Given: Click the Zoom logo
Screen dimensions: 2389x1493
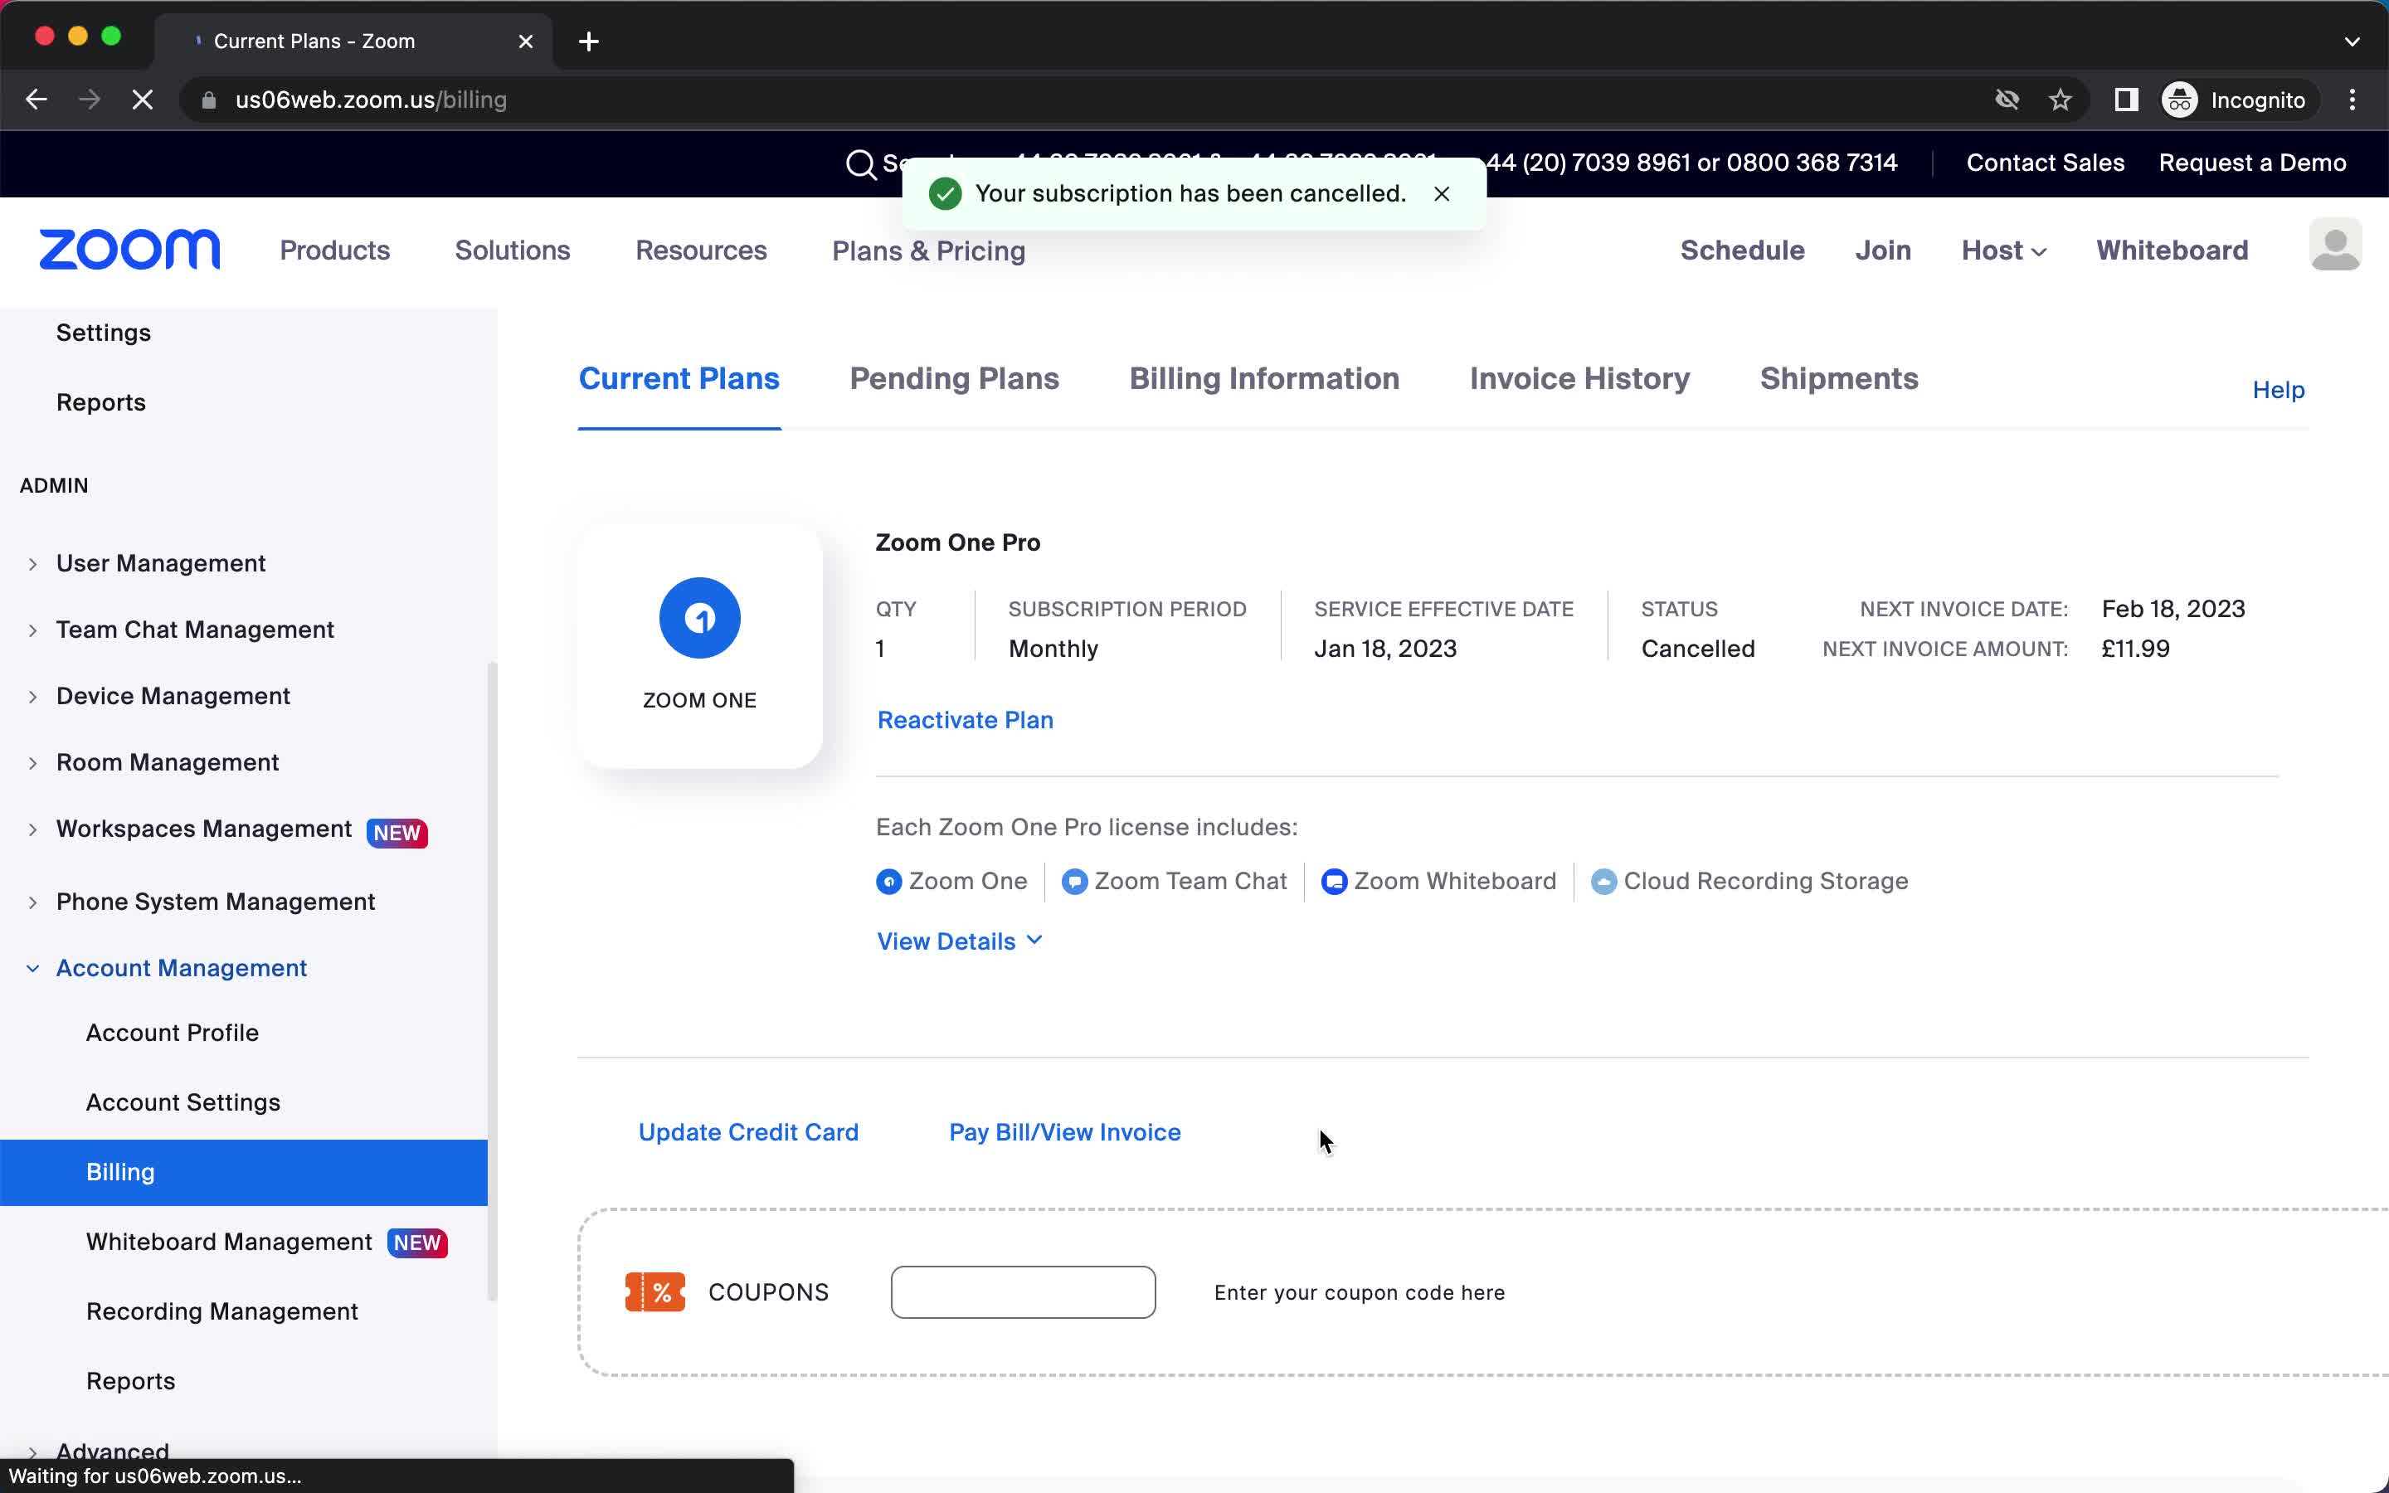Looking at the screenshot, I should point(129,249).
